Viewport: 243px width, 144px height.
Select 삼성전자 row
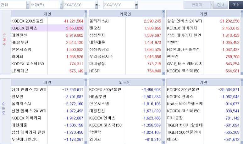point(125,35)
